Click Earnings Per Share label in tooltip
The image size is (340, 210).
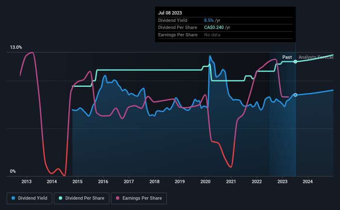click(178, 35)
